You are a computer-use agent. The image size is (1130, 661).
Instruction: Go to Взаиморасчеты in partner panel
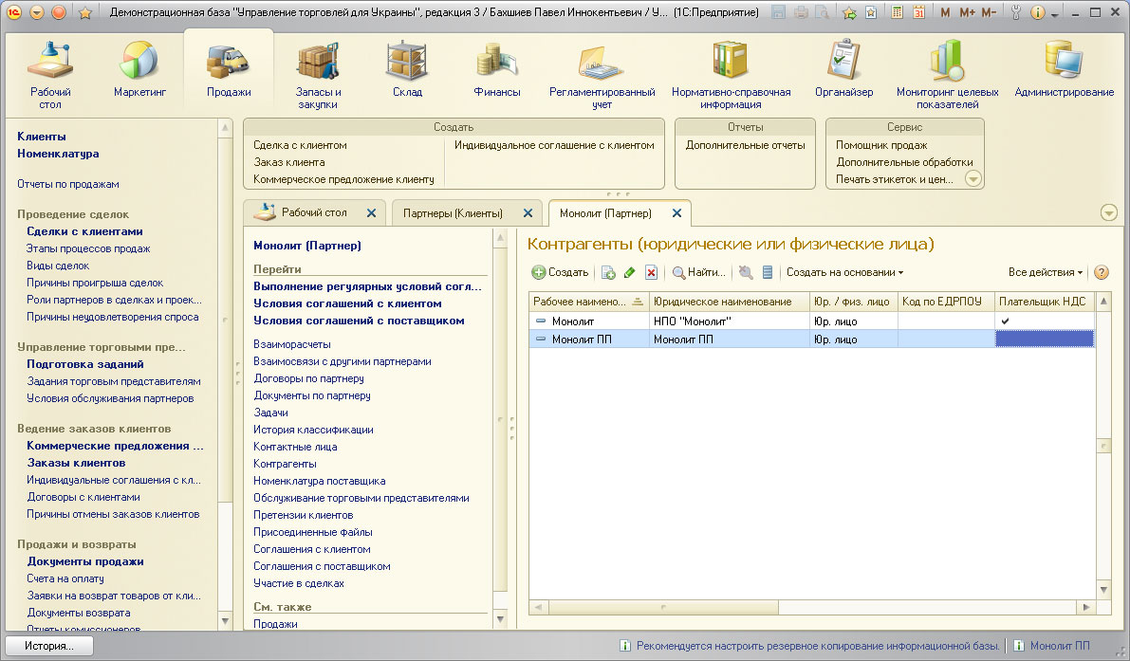click(x=292, y=344)
